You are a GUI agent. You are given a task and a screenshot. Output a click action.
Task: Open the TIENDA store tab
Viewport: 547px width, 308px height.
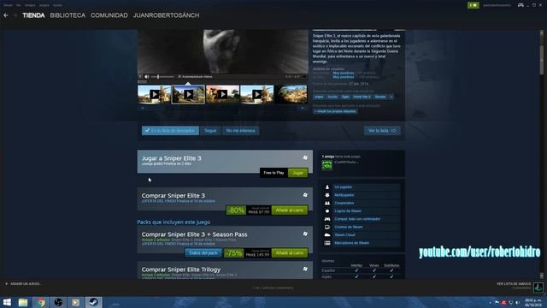(x=33, y=15)
